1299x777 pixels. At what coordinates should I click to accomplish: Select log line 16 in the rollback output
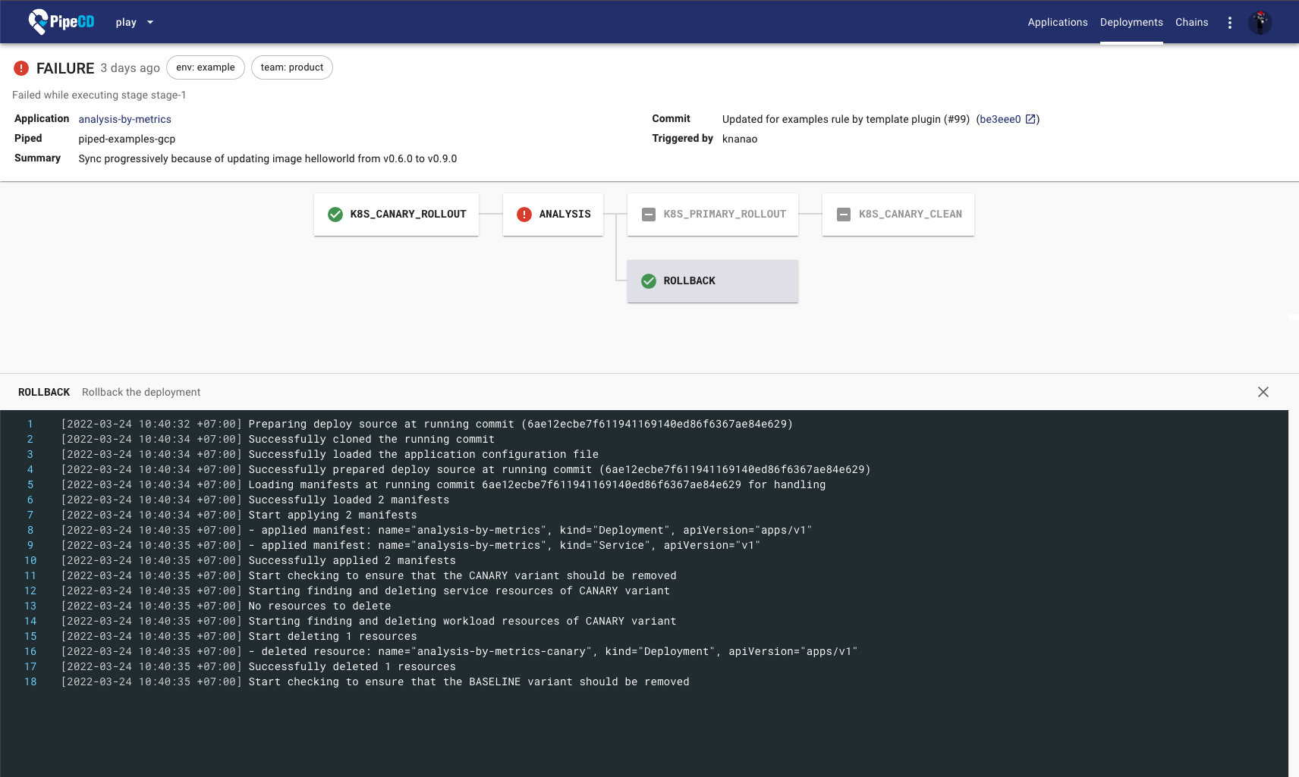(455, 651)
